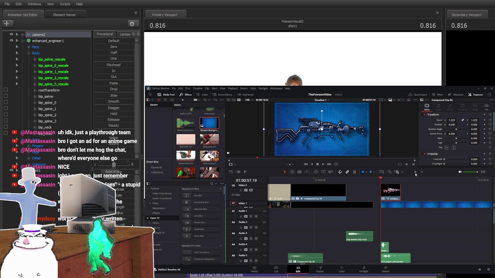Click the Playhead procedural preset
495x278 pixels.
[x=114, y=65]
